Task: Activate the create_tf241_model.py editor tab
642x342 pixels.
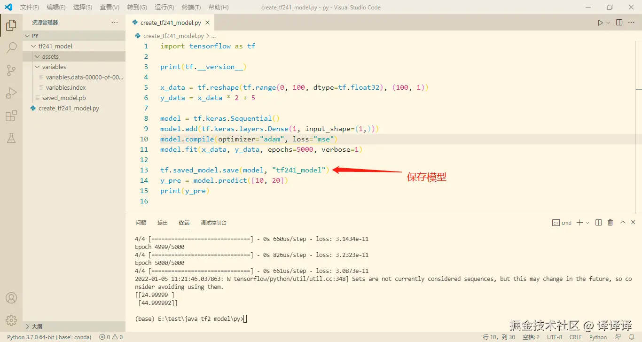Action: [x=171, y=23]
